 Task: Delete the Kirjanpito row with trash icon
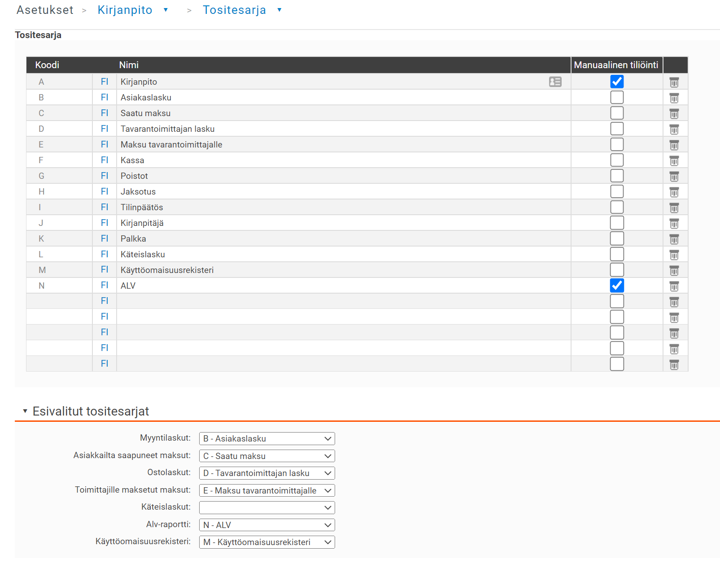pyautogui.click(x=674, y=82)
